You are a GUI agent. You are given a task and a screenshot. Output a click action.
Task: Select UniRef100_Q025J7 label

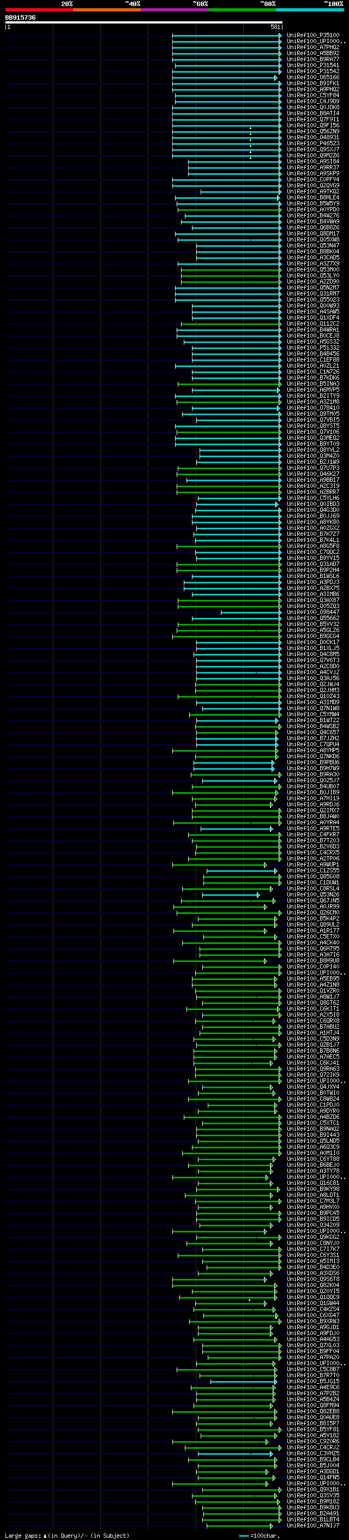pyautogui.click(x=313, y=780)
